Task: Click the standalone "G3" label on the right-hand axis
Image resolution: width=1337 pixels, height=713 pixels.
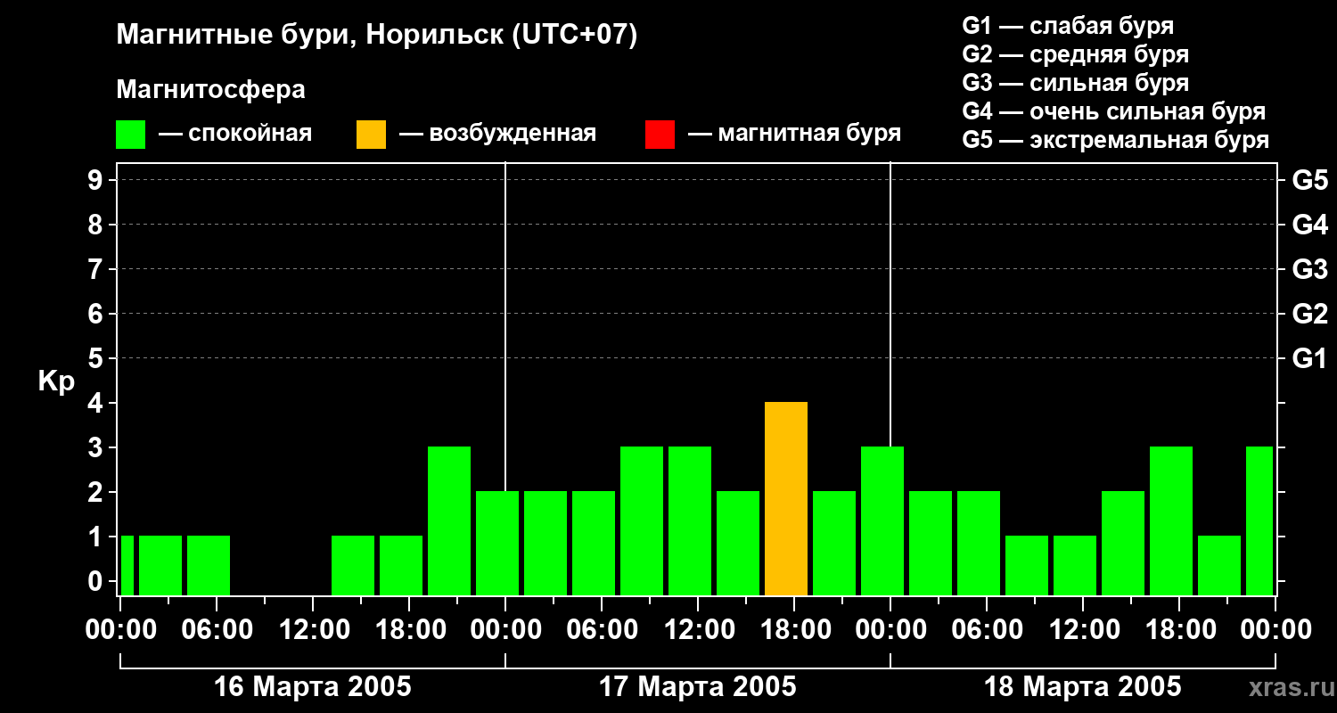Action: point(1310,269)
